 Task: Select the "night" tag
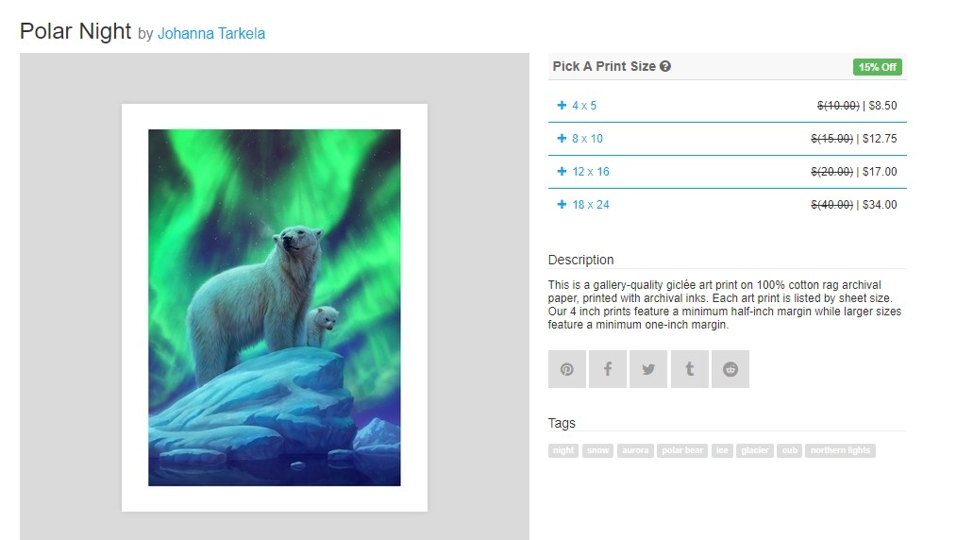pyautogui.click(x=563, y=450)
